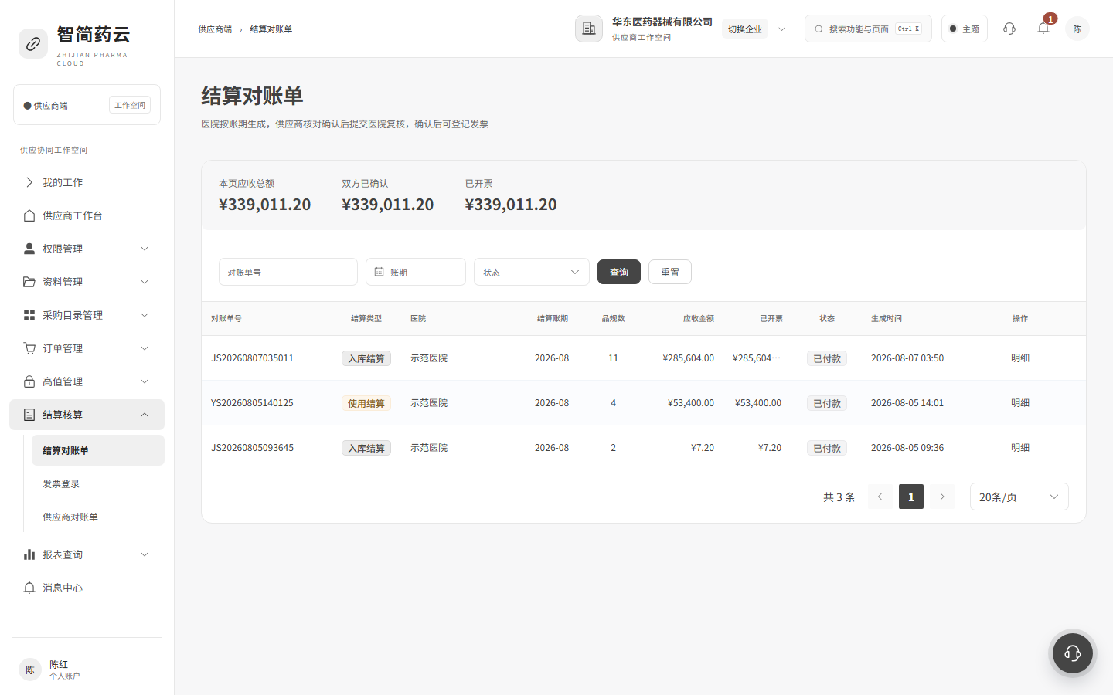The image size is (1113, 695).
Task: Open customer service headset in header
Action: 1009,29
